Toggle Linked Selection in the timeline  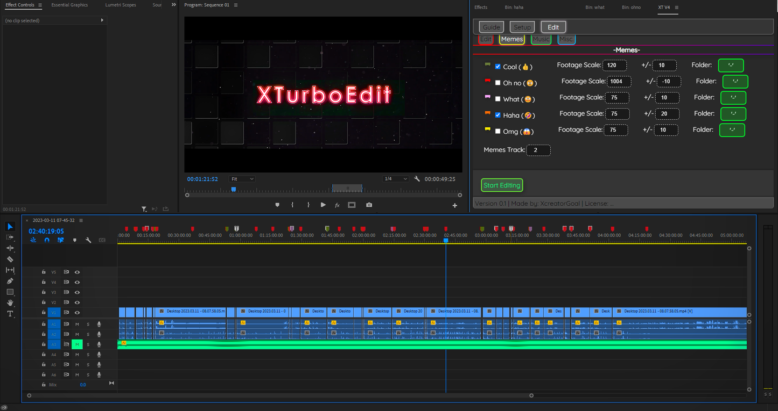pyautogui.click(x=60, y=241)
